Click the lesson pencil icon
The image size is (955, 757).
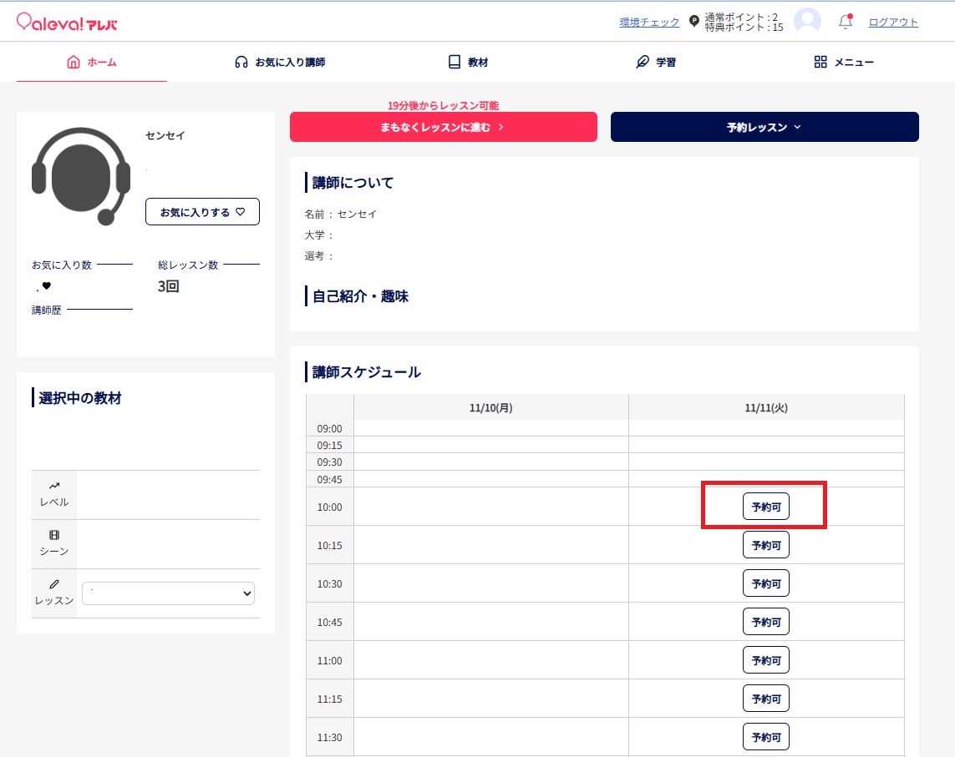pos(54,584)
